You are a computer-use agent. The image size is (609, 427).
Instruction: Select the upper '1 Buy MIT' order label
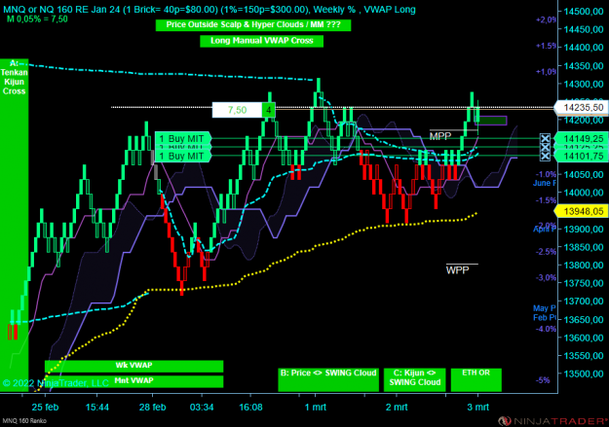point(182,138)
